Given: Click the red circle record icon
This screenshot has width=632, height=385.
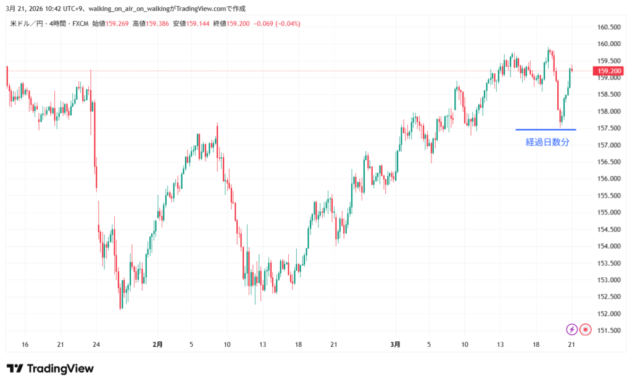Looking at the screenshot, I should (586, 330).
